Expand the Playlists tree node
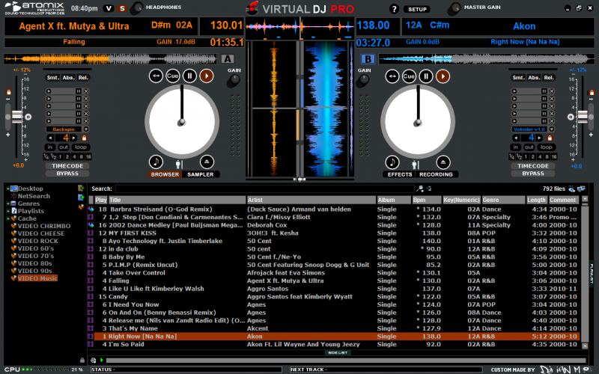The width and height of the screenshot is (599, 374). click(7, 211)
